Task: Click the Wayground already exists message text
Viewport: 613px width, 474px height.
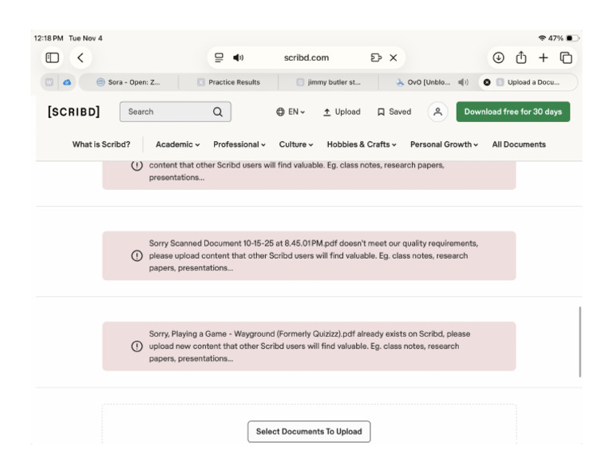Action: [x=309, y=346]
